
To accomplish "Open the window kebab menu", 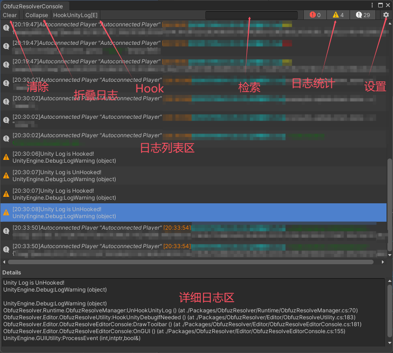I will click(x=372, y=5).
